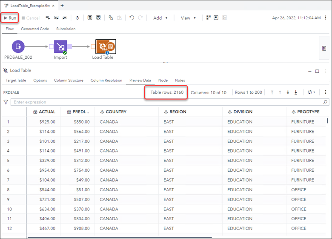Open the Column Resolution tab
The height and width of the screenshot is (239, 332).
pyautogui.click(x=106, y=80)
